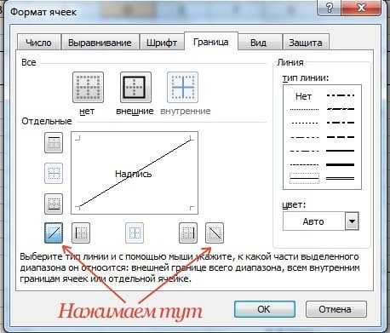Switch to the 'Число' tab
The image size is (390, 333).
coord(39,43)
